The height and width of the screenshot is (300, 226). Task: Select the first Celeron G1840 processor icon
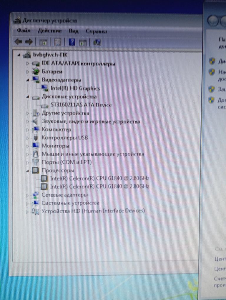[x=44, y=178]
